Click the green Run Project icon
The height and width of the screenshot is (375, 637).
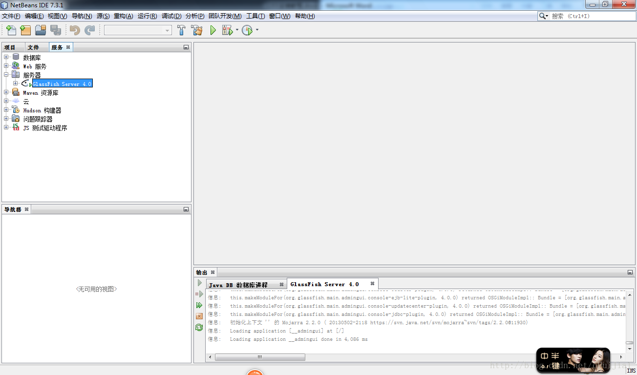(213, 30)
